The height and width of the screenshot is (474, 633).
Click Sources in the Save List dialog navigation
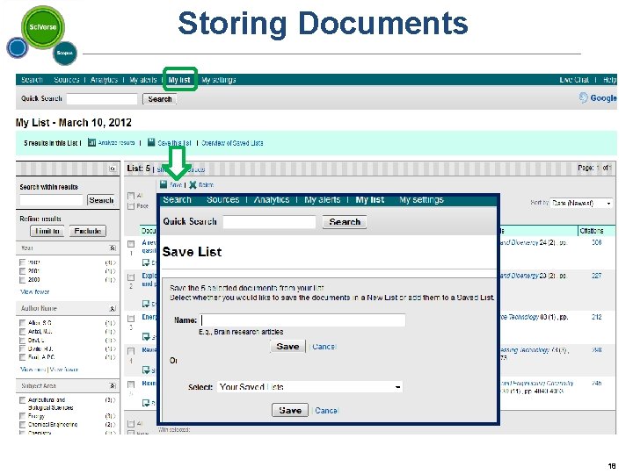click(x=222, y=199)
